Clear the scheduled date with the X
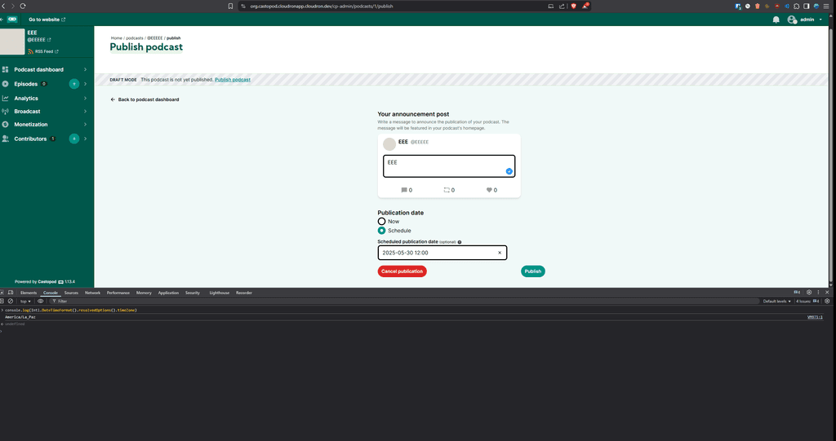Screen dimensions: 836x441 pos(500,253)
